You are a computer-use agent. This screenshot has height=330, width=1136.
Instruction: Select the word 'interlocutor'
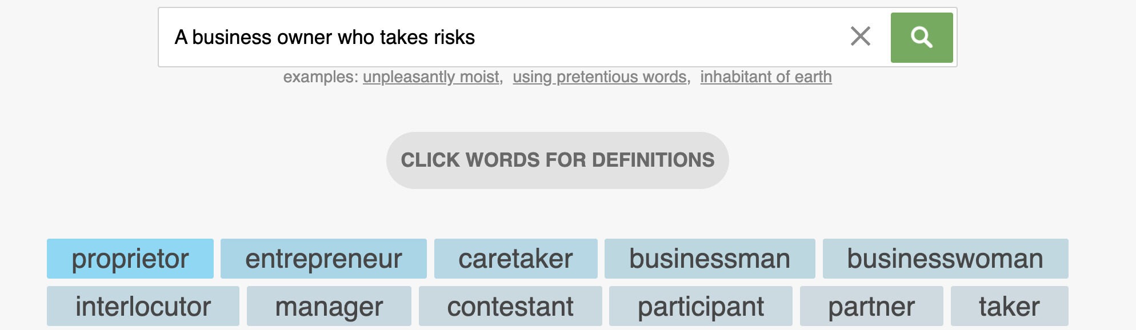pos(143,306)
